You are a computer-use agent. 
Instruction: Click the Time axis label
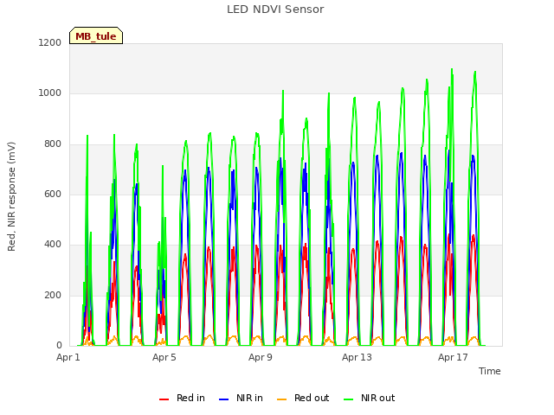click(x=489, y=371)
